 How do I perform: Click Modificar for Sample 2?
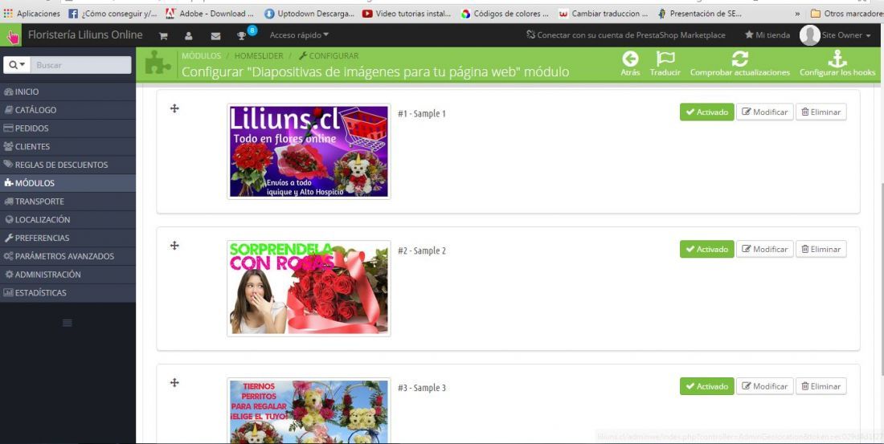tap(764, 249)
